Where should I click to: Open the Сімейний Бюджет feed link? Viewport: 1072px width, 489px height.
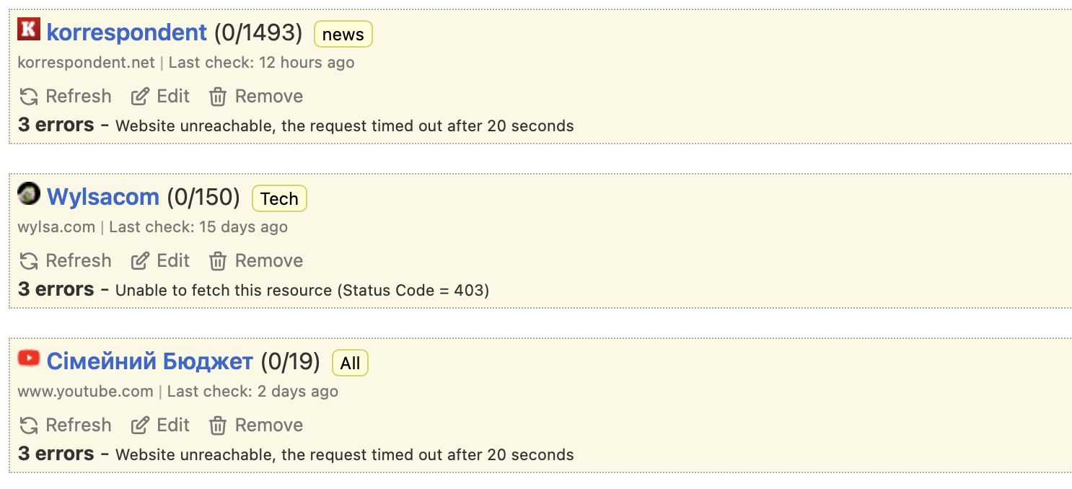point(151,361)
